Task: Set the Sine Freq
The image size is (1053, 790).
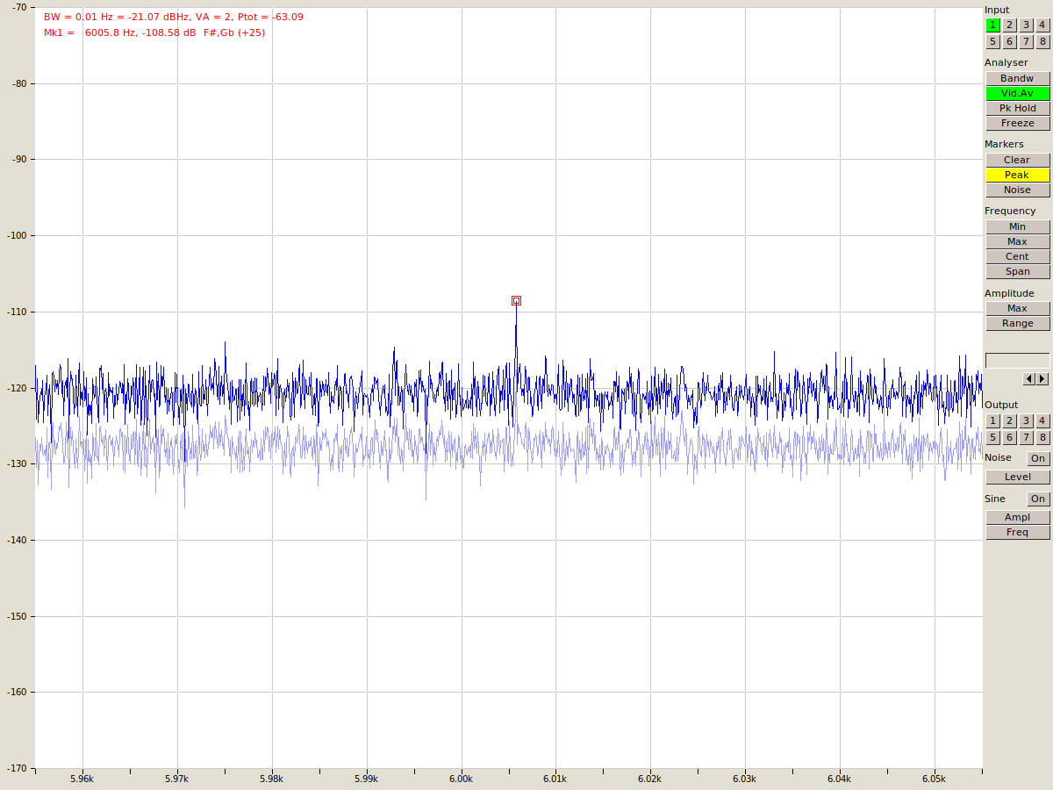Action: pos(1017,532)
